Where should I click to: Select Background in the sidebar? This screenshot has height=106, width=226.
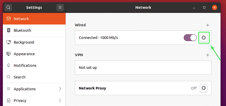(24, 42)
